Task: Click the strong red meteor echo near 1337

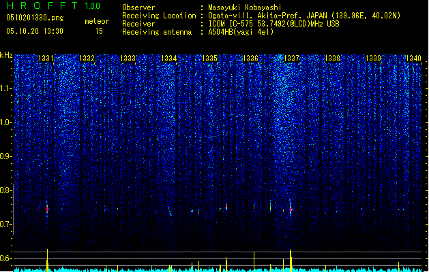Action: 291,210
